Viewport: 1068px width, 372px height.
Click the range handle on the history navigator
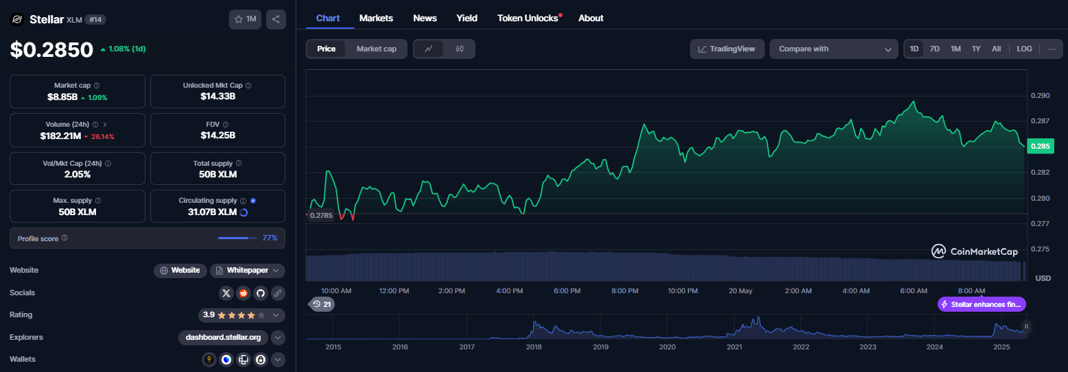click(1026, 327)
